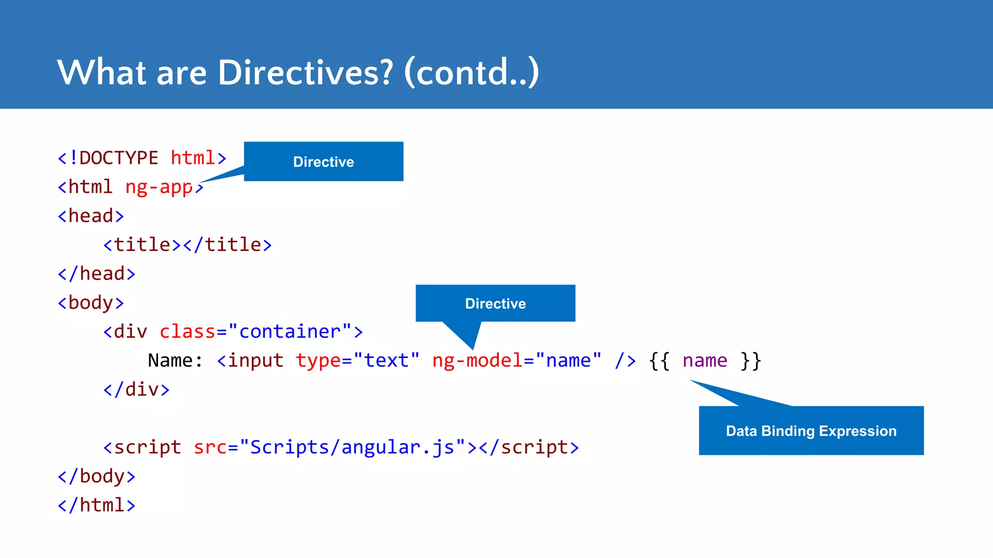
Task: Click the ng-model="name" attribute
Action: pyautogui.click(x=516, y=361)
